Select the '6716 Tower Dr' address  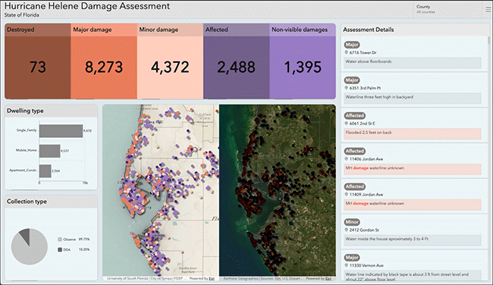(363, 53)
